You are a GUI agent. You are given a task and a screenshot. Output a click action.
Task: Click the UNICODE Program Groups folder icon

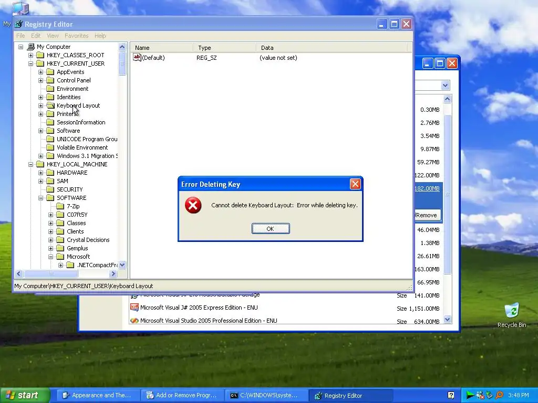[x=50, y=139]
